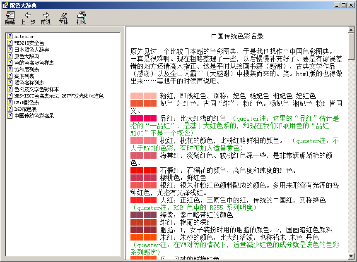Click the 樱桃色 swatch
Screen dimensions: 357x262
[x=143, y=178]
